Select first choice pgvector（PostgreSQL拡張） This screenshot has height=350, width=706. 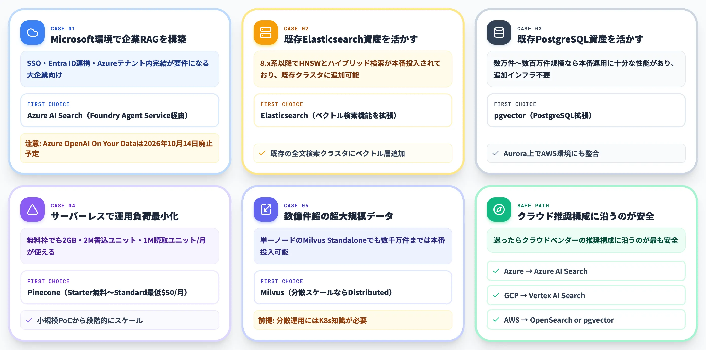tap(586, 111)
